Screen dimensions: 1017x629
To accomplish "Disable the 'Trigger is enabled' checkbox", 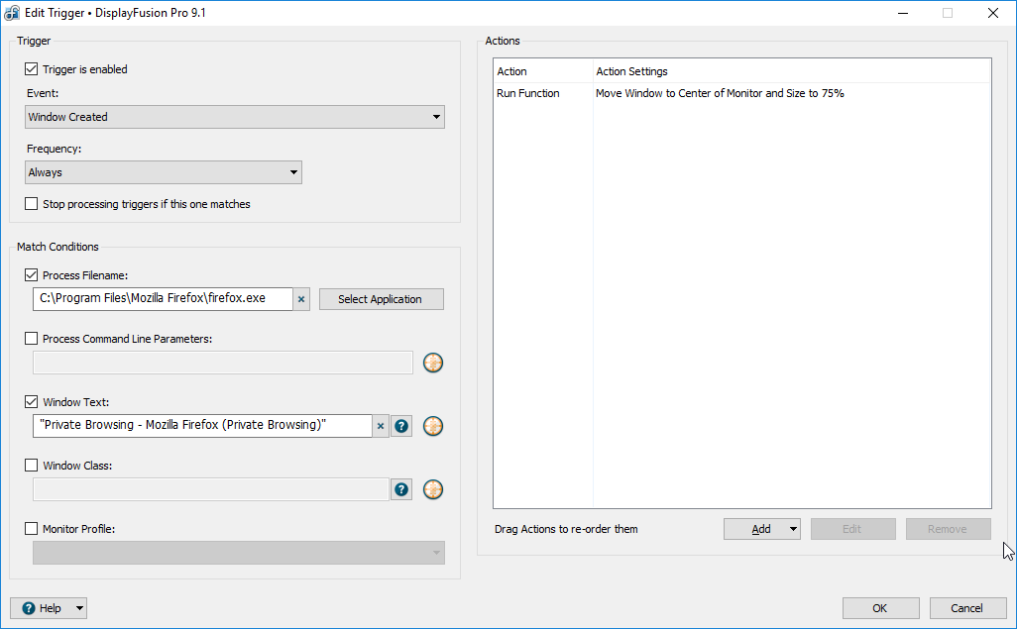I will pyautogui.click(x=32, y=69).
